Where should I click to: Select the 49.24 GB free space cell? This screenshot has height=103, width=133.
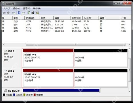[76, 21]
